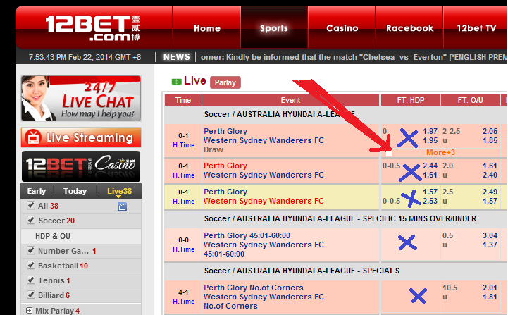508x315 pixels.
Task: Collapse the Live38 tab dropdown arrow
Action: (118, 197)
